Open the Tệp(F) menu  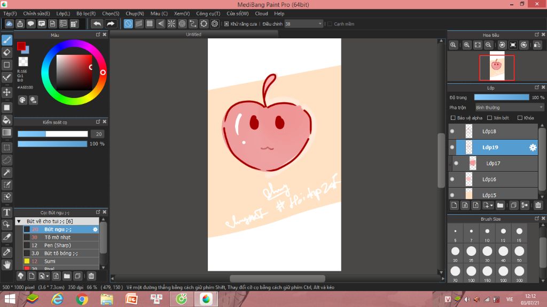tap(10, 13)
